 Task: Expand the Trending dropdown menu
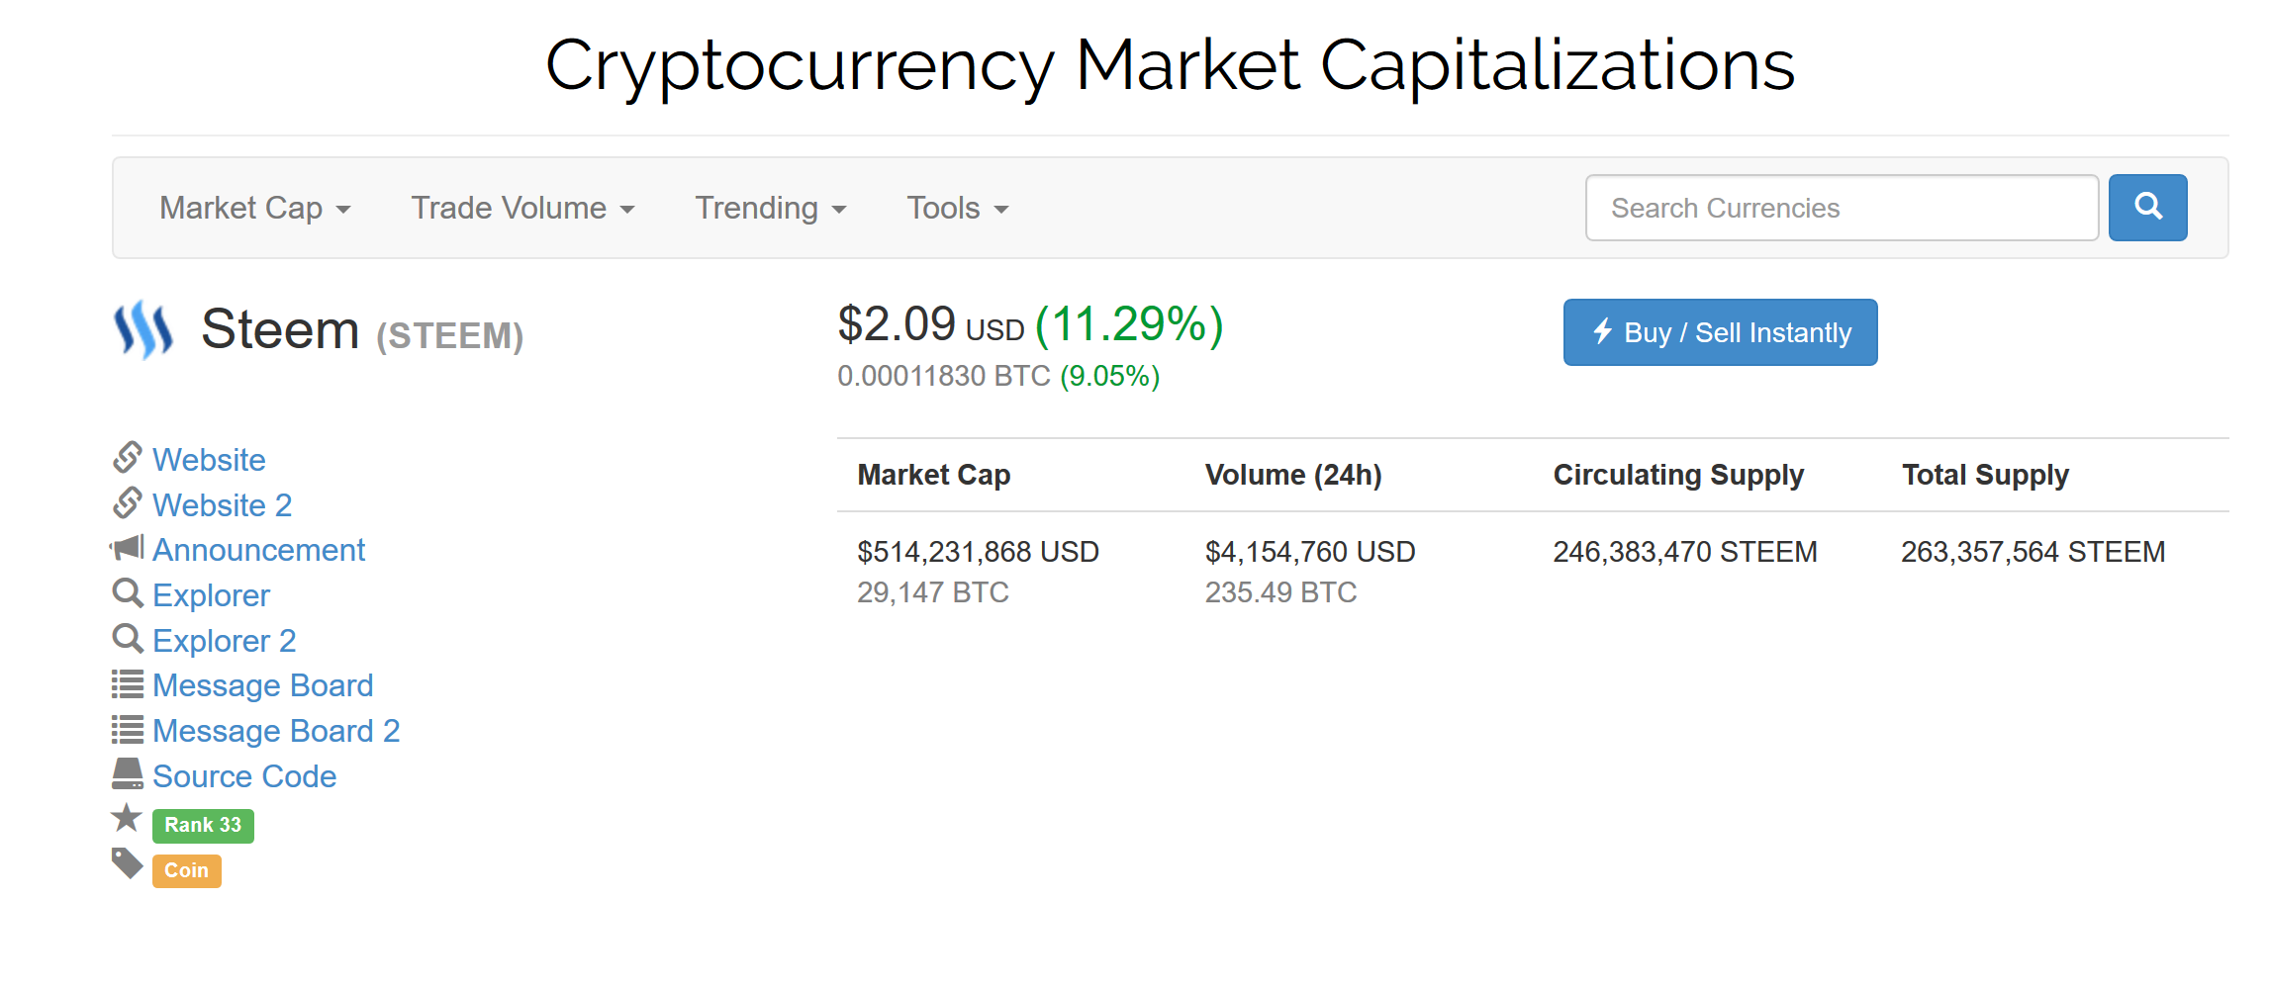point(770,209)
